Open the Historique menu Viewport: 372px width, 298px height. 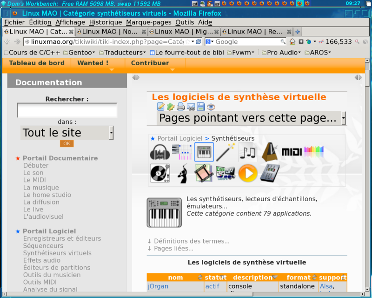(x=106, y=22)
